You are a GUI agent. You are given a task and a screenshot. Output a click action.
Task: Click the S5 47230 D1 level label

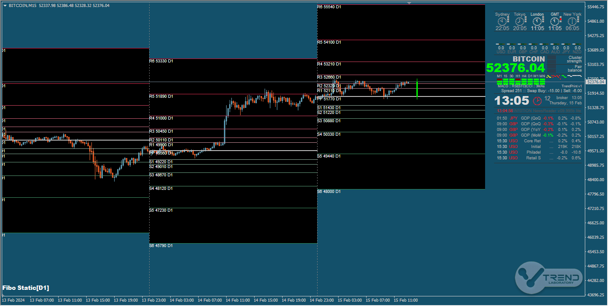tap(161, 210)
